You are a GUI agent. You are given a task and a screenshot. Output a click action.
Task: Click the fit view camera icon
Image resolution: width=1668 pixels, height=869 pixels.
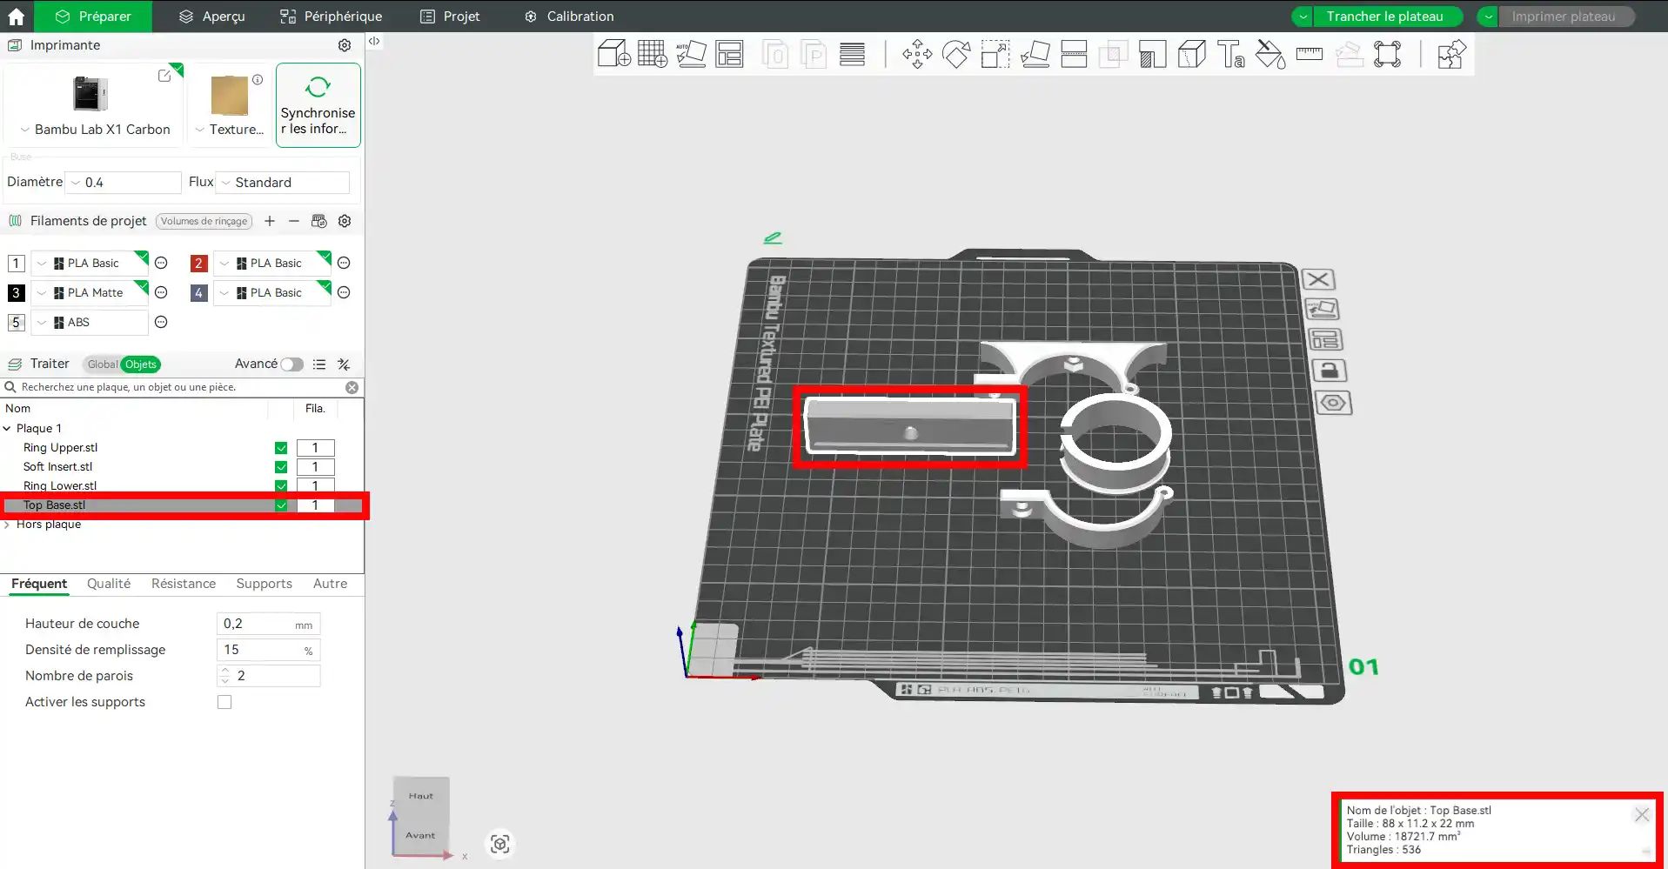tap(500, 844)
